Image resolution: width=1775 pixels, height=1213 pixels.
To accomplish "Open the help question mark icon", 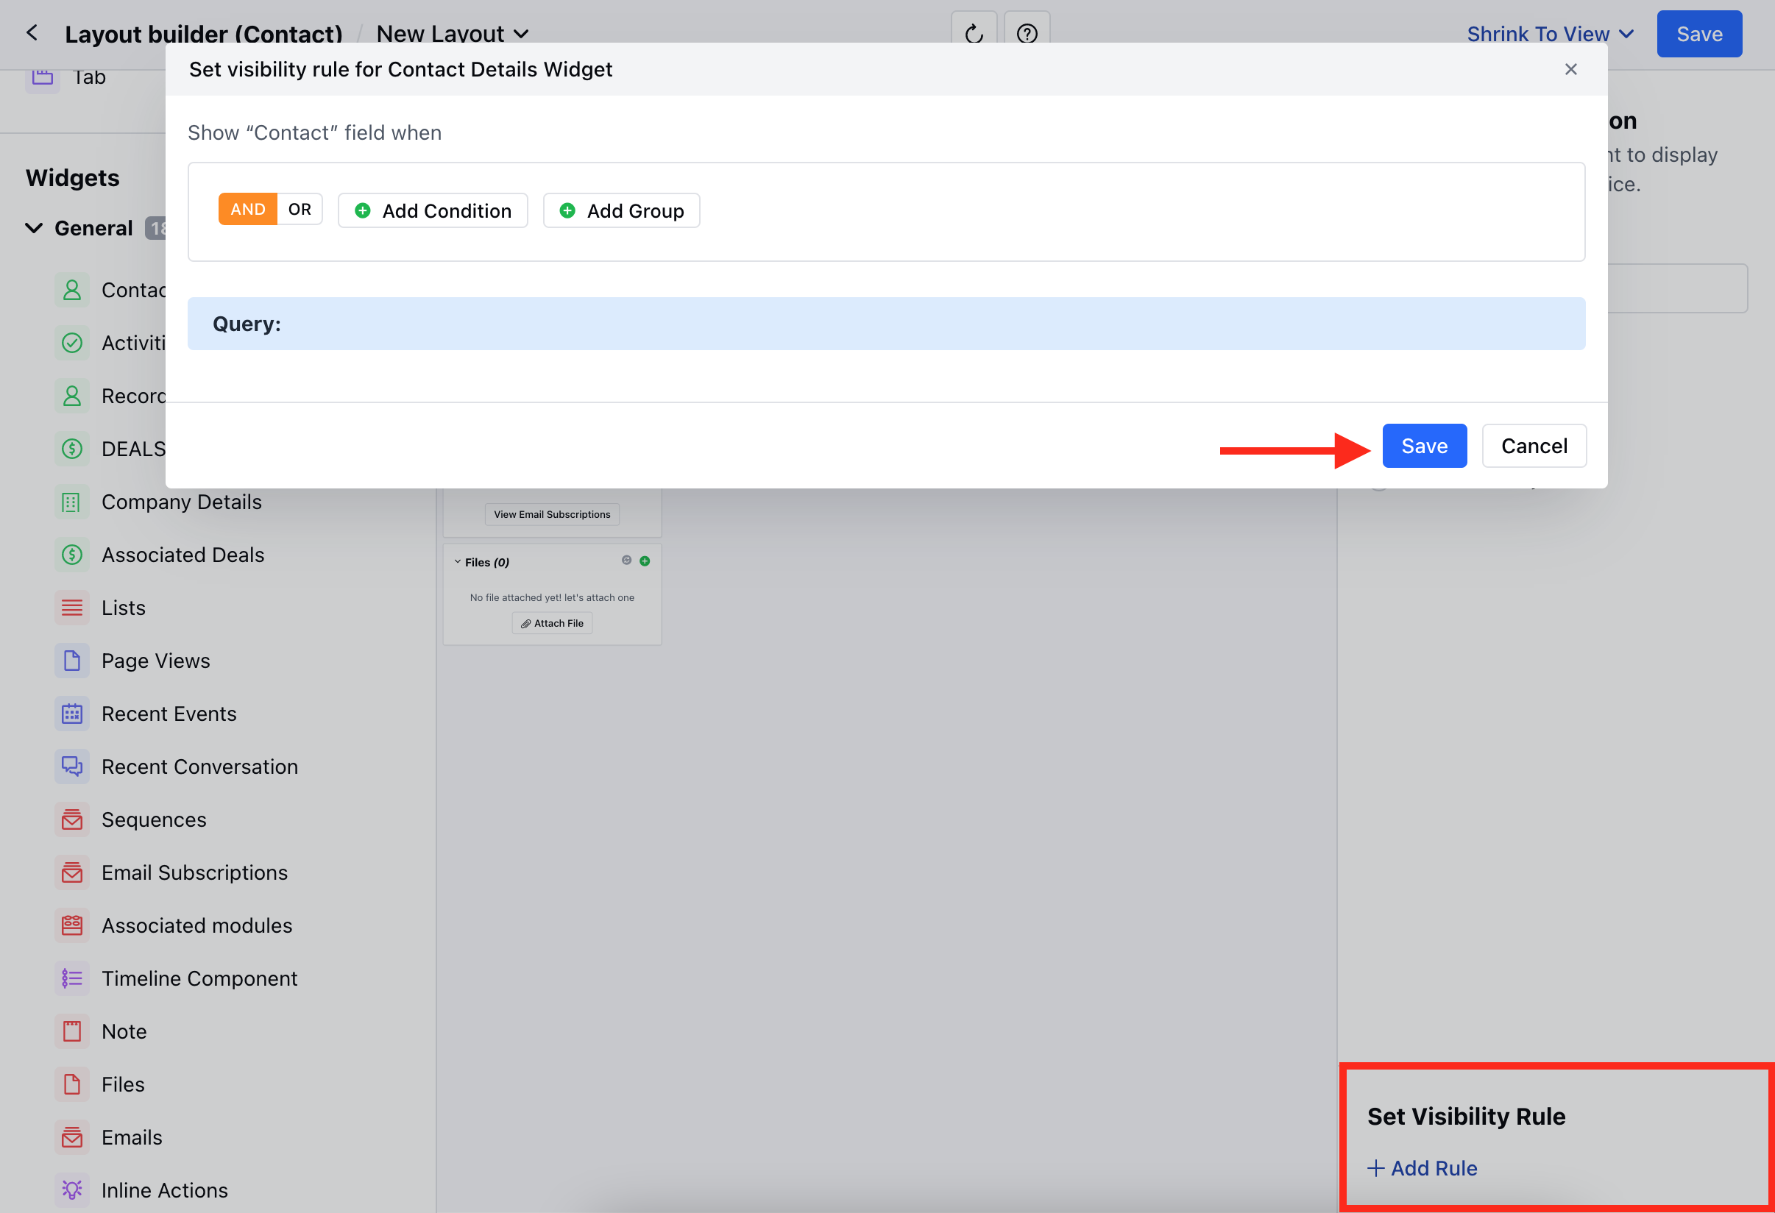I will 1027,34.
